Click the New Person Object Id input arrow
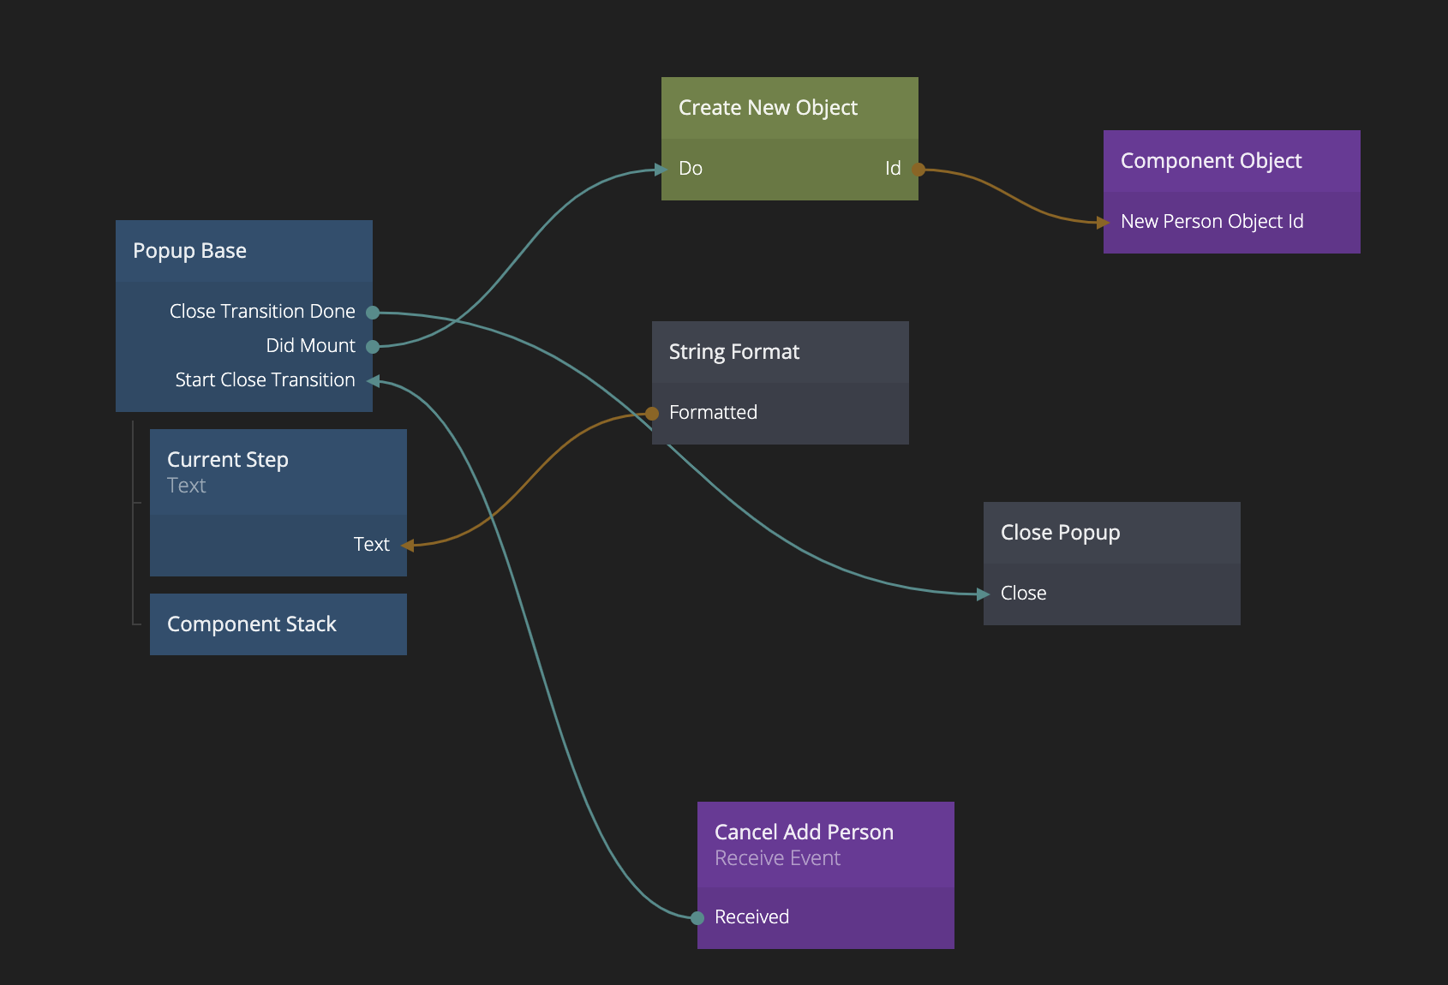The width and height of the screenshot is (1448, 985). pyautogui.click(x=1104, y=223)
